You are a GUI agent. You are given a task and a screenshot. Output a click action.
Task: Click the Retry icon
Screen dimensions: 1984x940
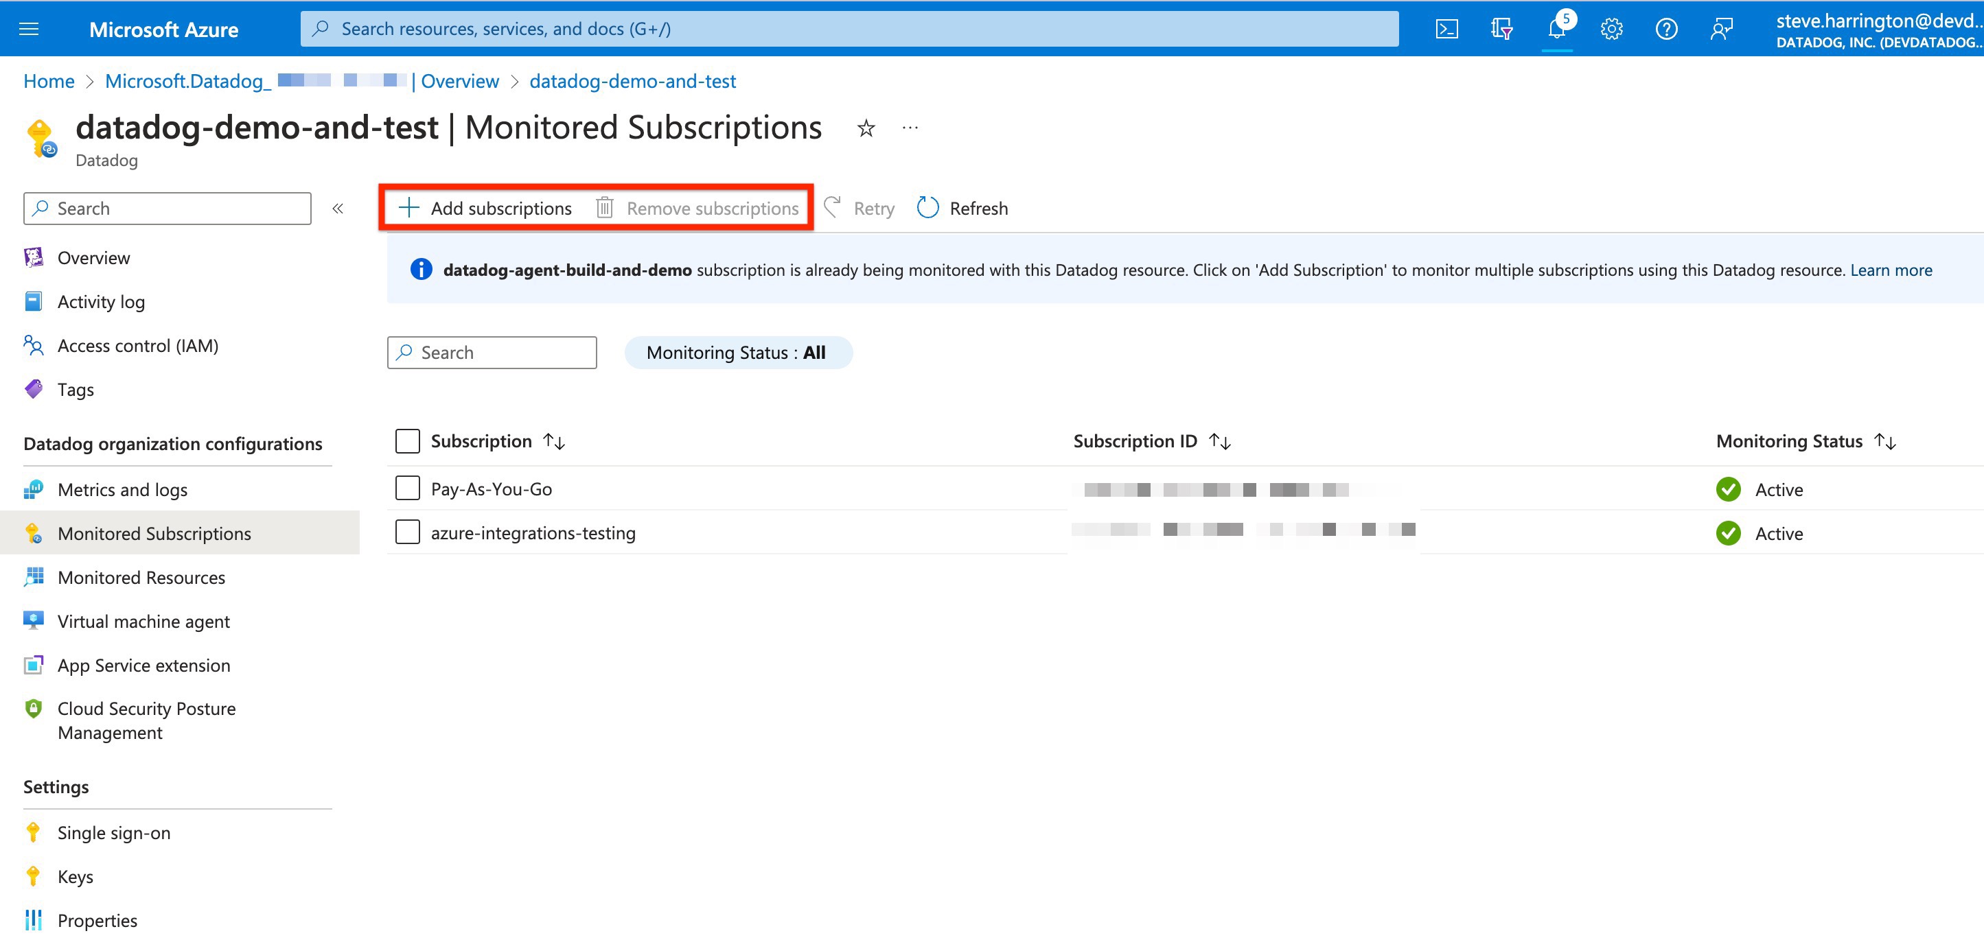tap(833, 207)
